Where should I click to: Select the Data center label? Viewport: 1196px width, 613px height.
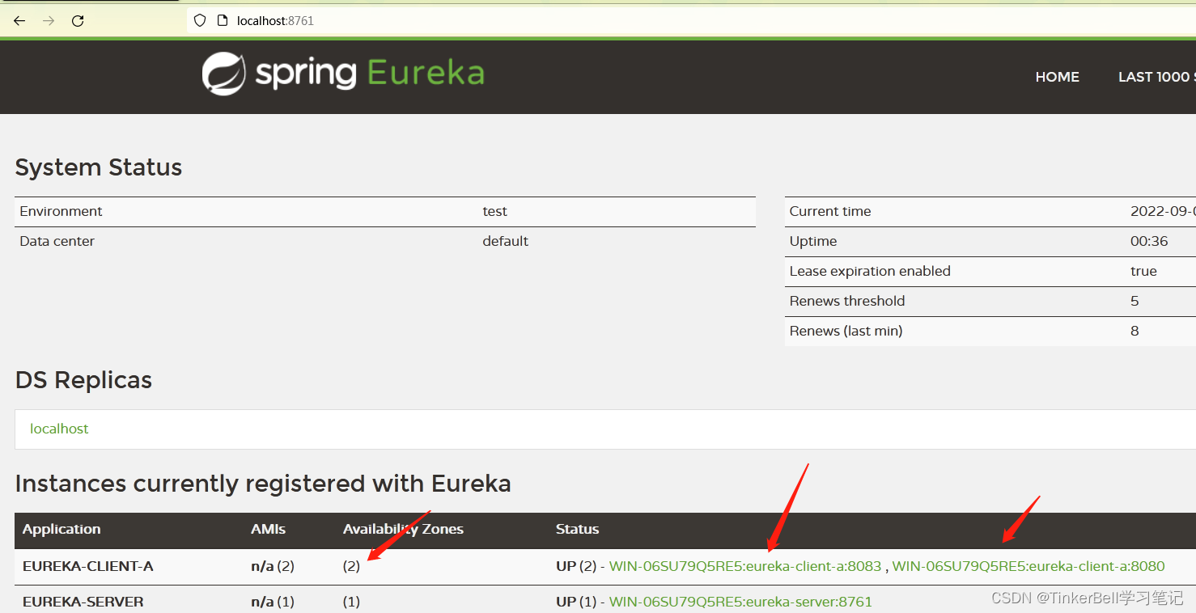57,241
